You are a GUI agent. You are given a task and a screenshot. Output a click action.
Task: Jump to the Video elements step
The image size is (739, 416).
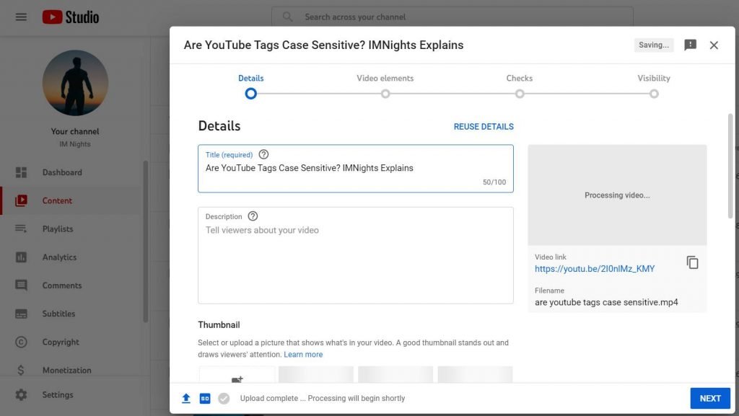(385, 78)
